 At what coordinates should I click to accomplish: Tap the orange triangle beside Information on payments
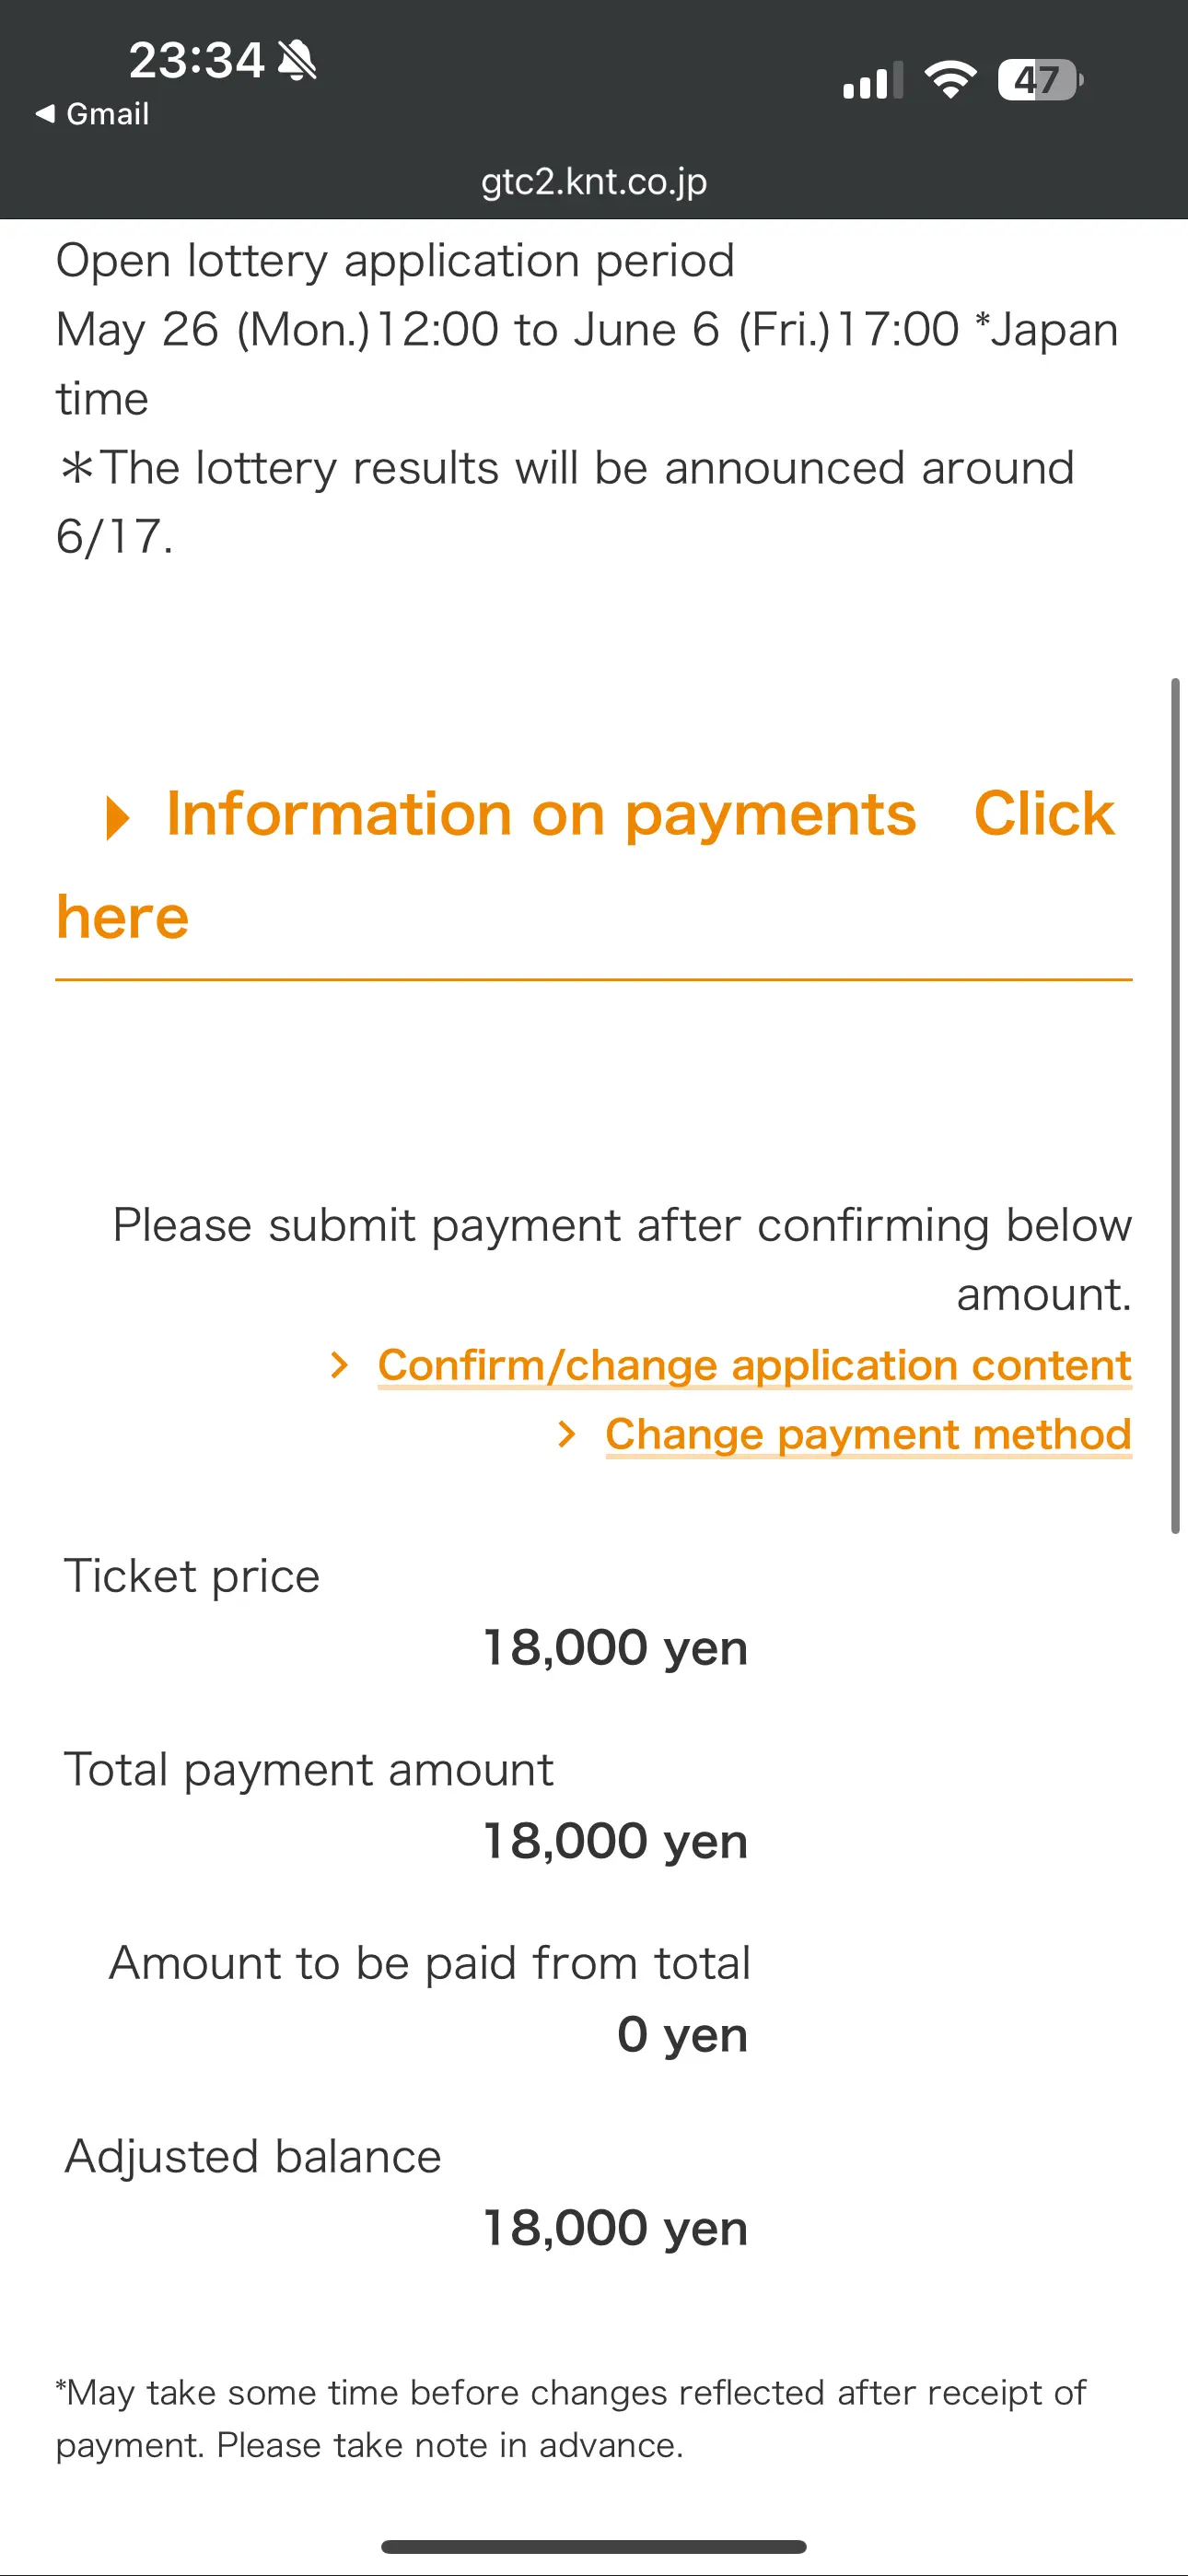(118, 817)
